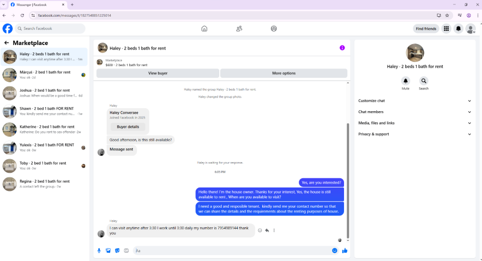This screenshot has width=482, height=261.
Task: Click 'Good afternoon, is this still available?' message
Action: click(x=140, y=140)
